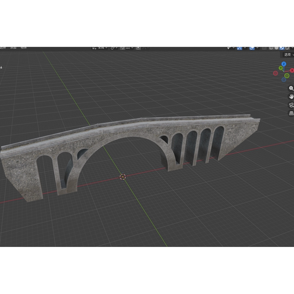Expand the gizmo settings dropdown arrow
Viewport: 294px width, 294px height.
[x=245, y=48]
